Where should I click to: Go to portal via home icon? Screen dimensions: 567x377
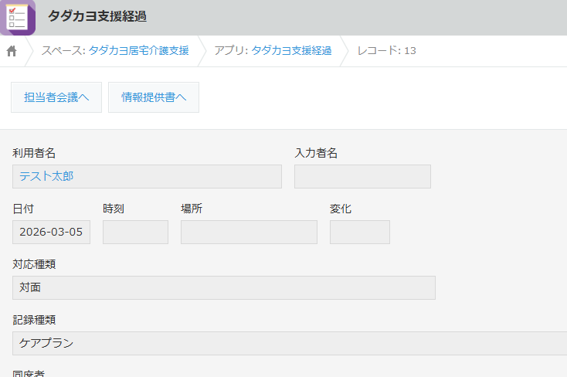12,51
